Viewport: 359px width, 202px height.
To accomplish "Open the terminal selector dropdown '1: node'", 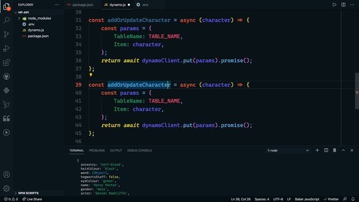I will [288, 150].
